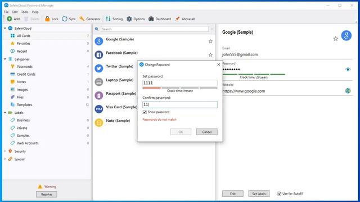The height and width of the screenshot is (202, 360).
Task: Click the Google avatar in details
Action: point(346,35)
